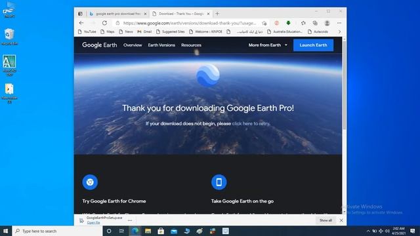The image size is (420, 236).
Task: Open the notification center icon
Action: point(413,231)
